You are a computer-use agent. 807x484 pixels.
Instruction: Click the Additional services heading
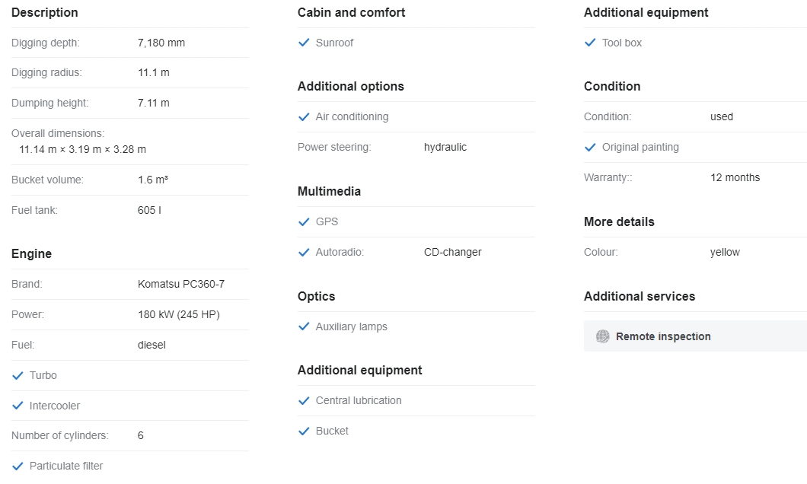(639, 296)
